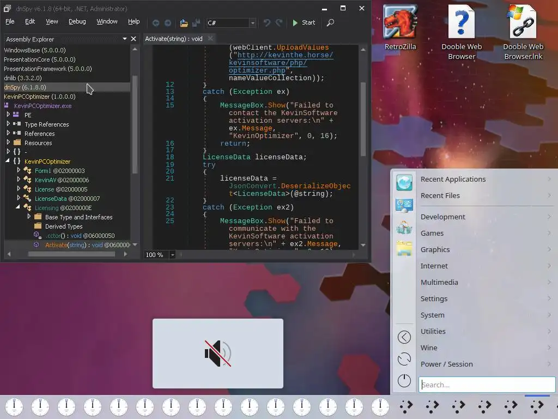Click the launcher Search input field
558x419 pixels.
pyautogui.click(x=487, y=385)
